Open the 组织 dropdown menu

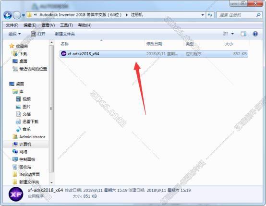pos(14,34)
